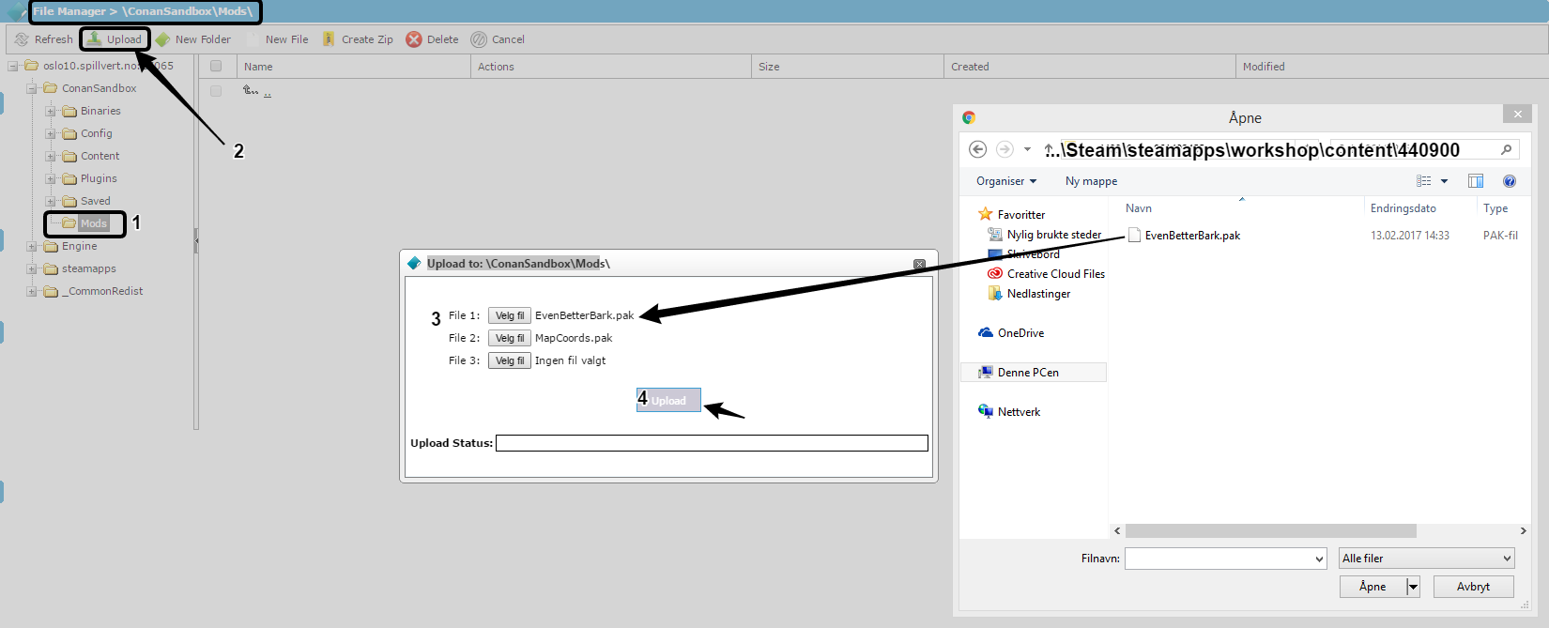Open the Åpne button dropdown arrow
The width and height of the screenshot is (1549, 628).
[1413, 587]
